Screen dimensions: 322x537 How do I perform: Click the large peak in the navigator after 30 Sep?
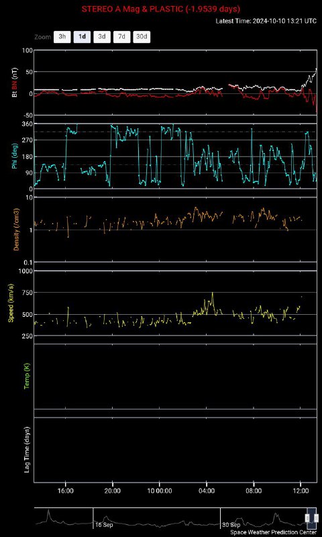pos(276,515)
